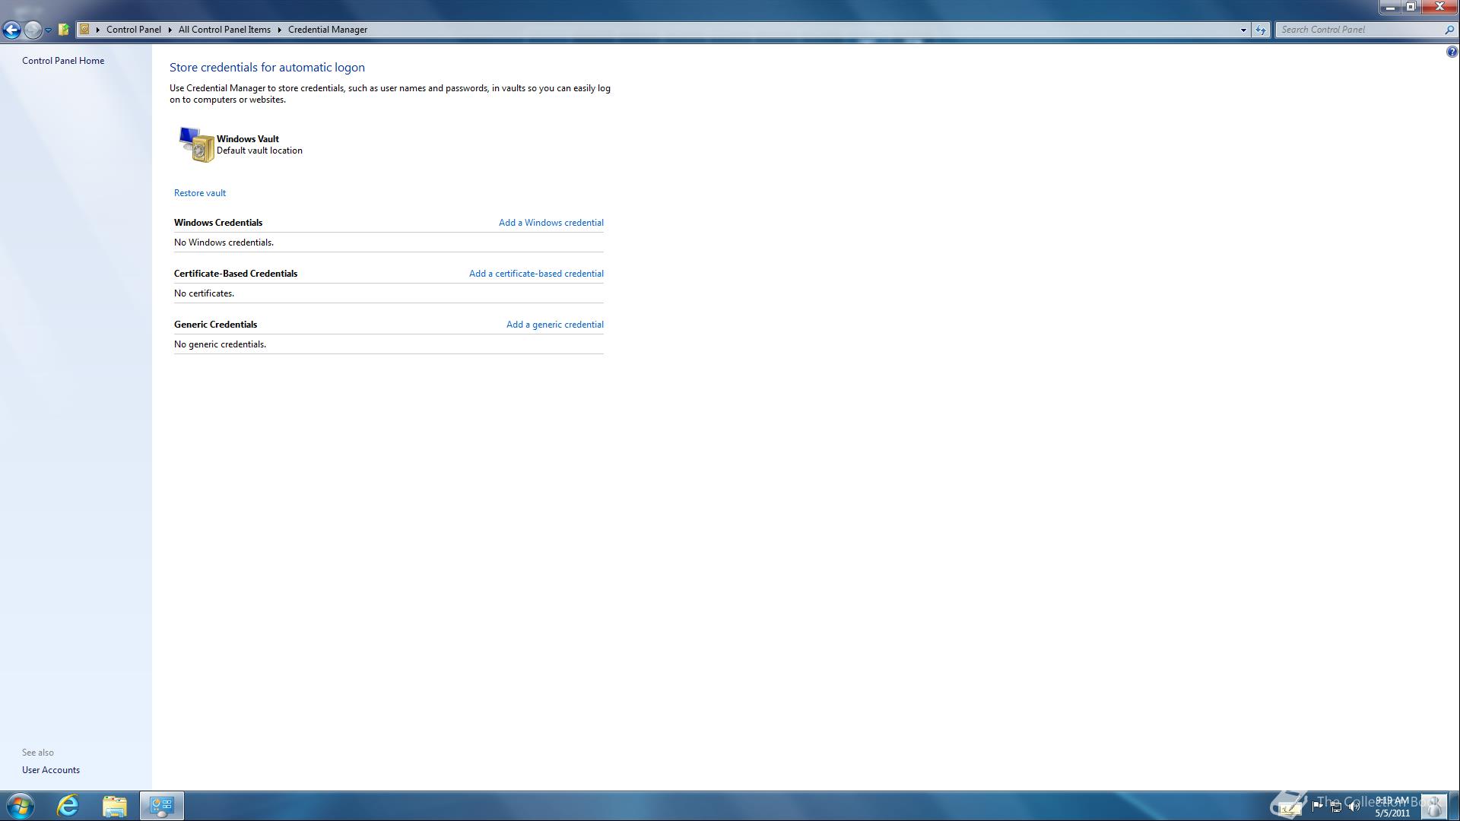
Task: Add a certificate-based credential
Action: (536, 274)
